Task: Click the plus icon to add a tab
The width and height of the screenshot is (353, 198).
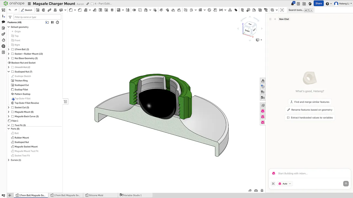Action: [x=10, y=195]
